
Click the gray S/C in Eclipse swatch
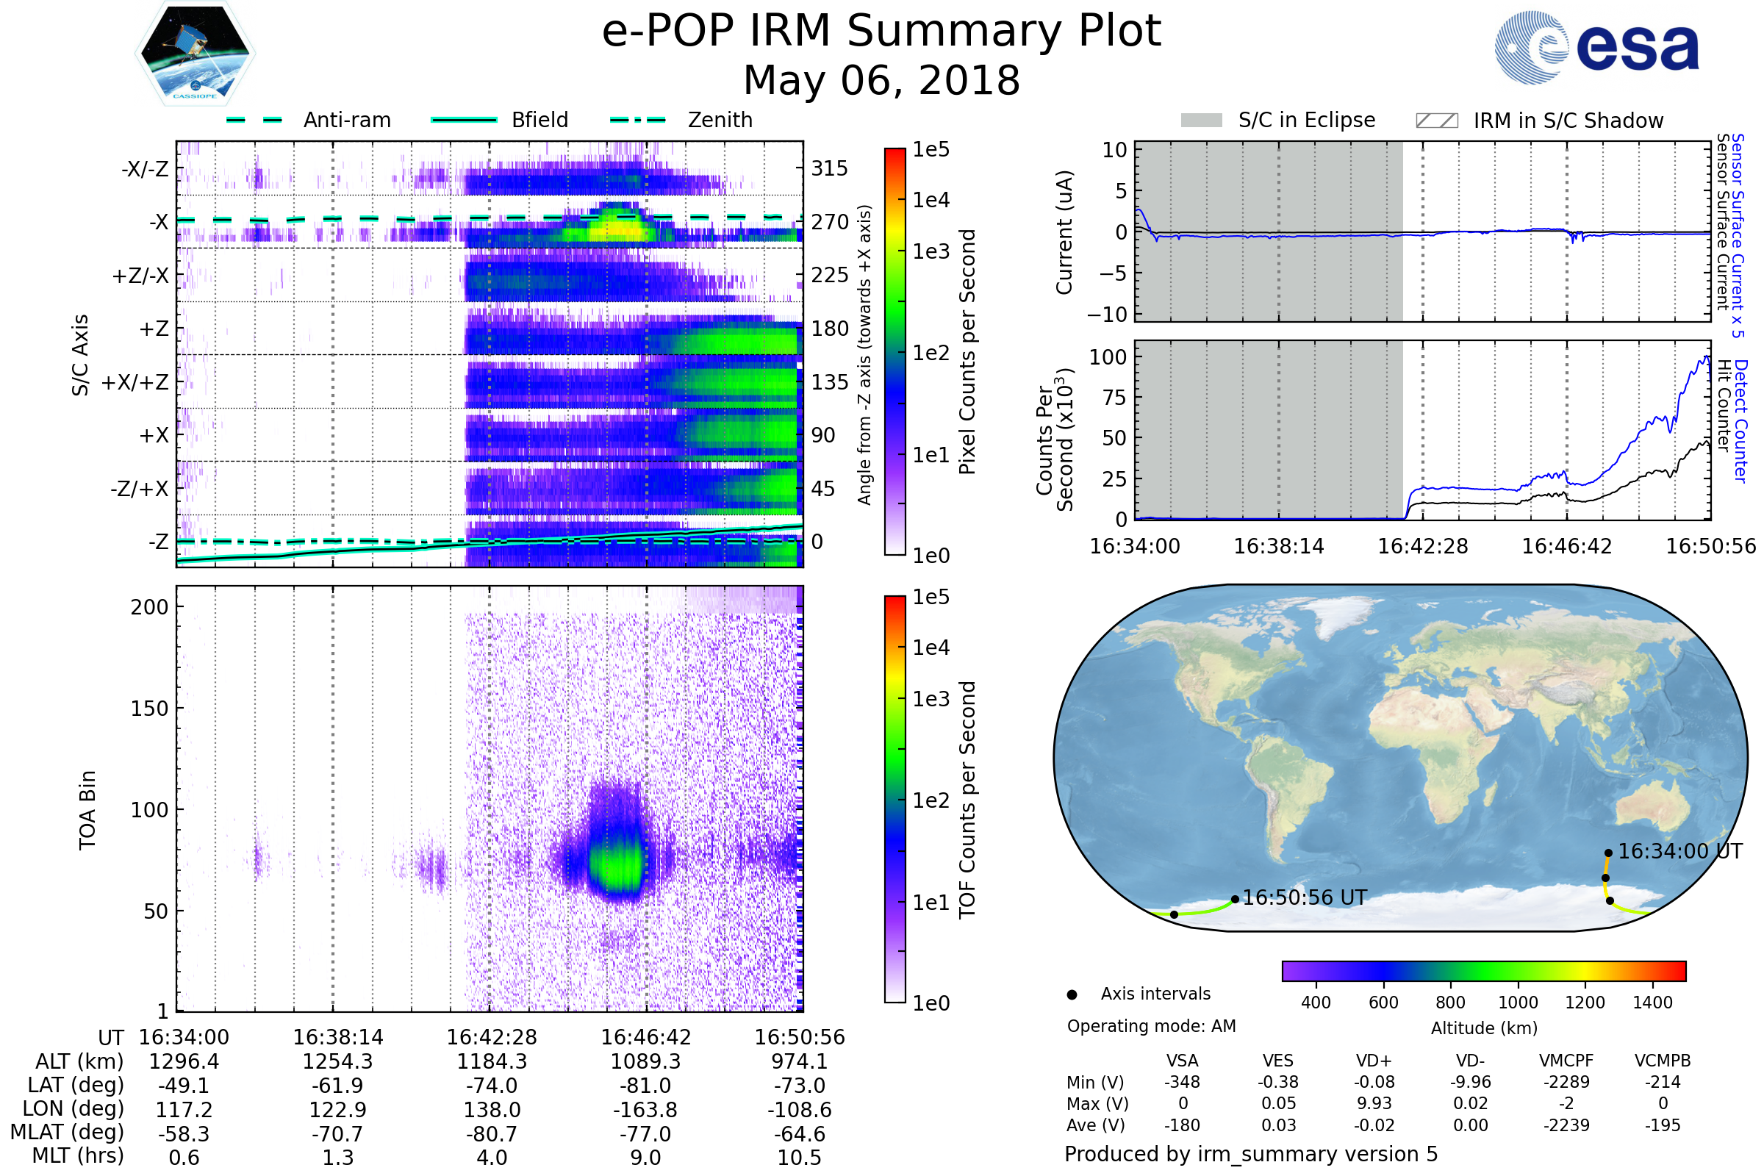[1202, 121]
